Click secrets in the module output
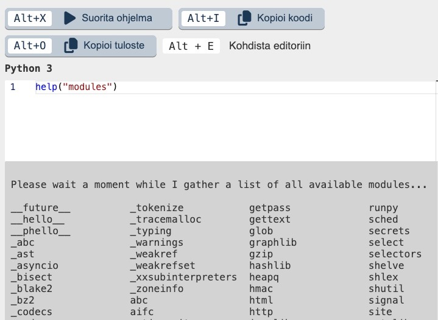The image size is (438, 320). (x=389, y=231)
